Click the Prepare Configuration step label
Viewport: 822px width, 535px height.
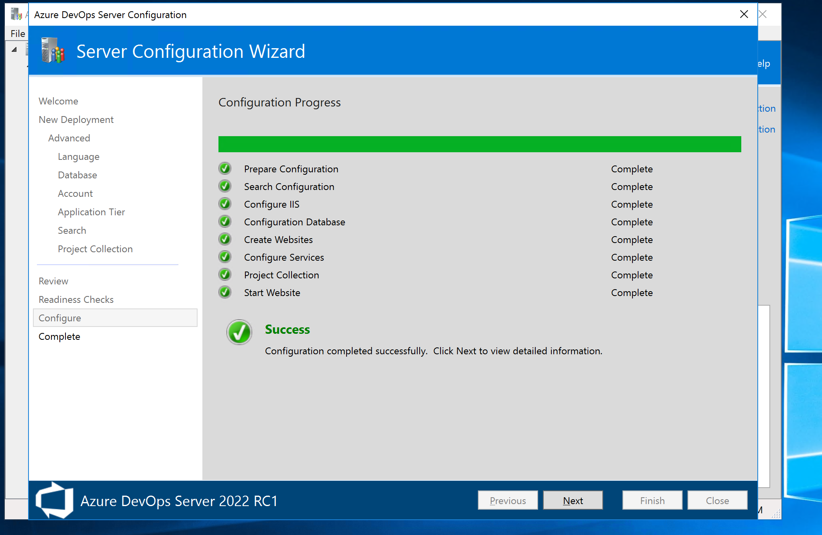(291, 169)
